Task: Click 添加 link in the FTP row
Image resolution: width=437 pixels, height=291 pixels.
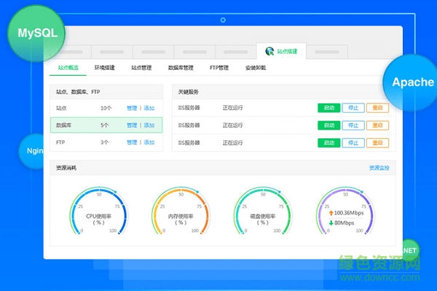Action: tap(149, 143)
